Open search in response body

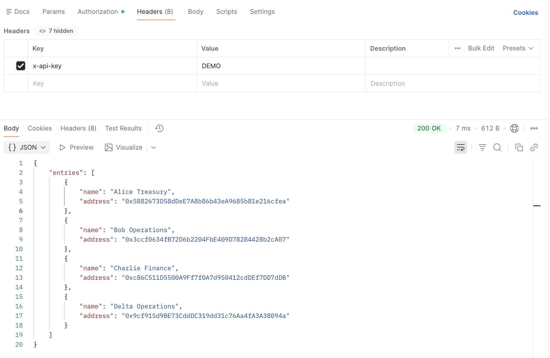(x=497, y=147)
